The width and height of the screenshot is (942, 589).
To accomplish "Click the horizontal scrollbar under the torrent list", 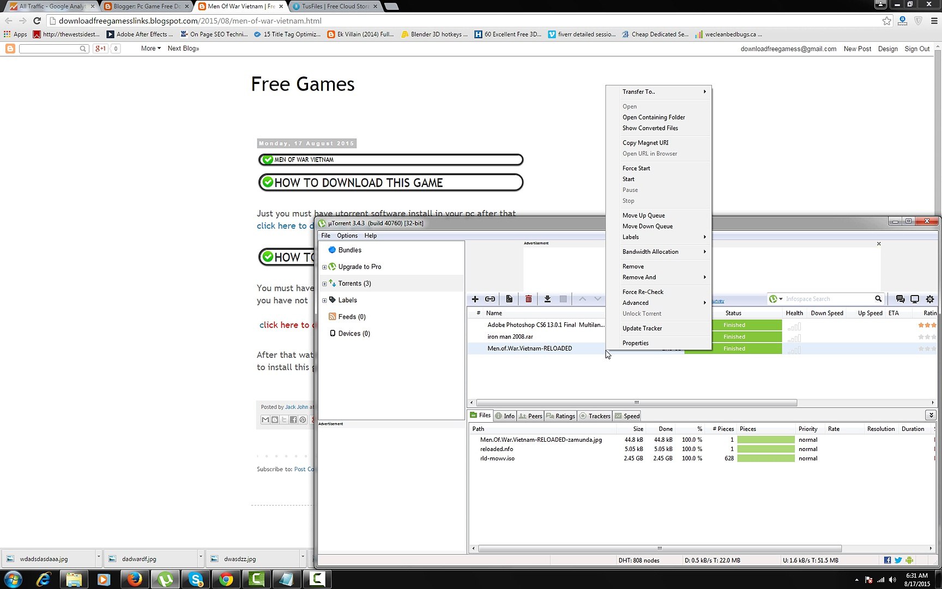I will point(637,402).
